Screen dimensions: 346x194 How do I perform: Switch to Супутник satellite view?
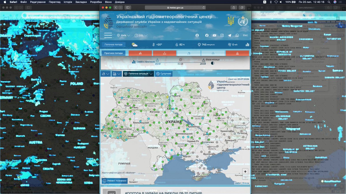coord(164,74)
